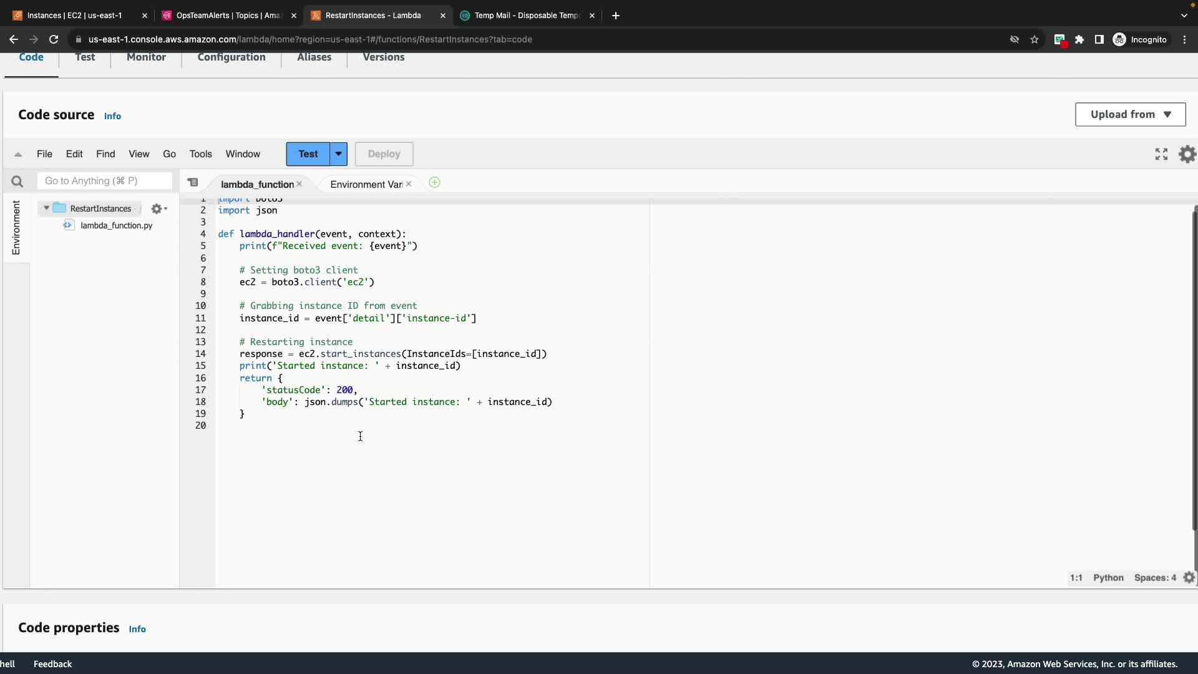Toggle fullscreen editor mode icon
This screenshot has width=1198, height=674.
(1161, 154)
